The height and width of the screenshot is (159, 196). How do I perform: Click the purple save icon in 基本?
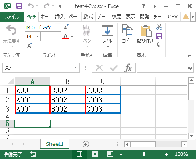159,36
